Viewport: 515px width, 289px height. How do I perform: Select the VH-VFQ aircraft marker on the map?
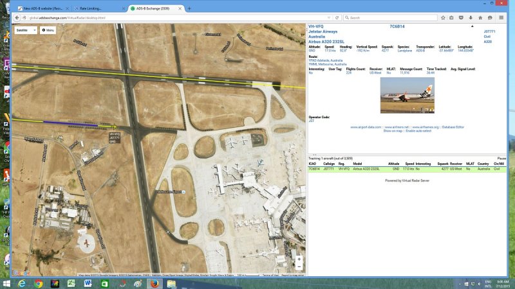[x=115, y=127]
